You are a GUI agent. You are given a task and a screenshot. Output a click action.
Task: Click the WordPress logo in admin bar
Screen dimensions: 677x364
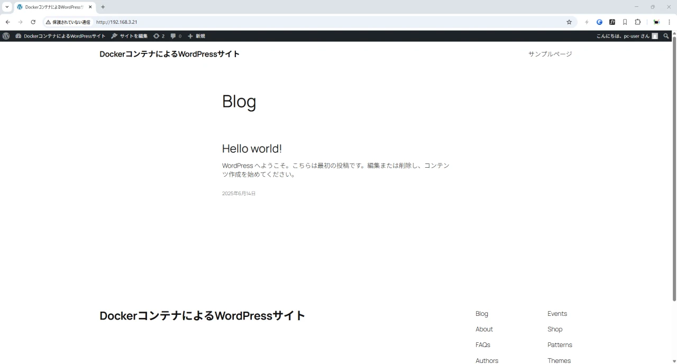point(6,36)
